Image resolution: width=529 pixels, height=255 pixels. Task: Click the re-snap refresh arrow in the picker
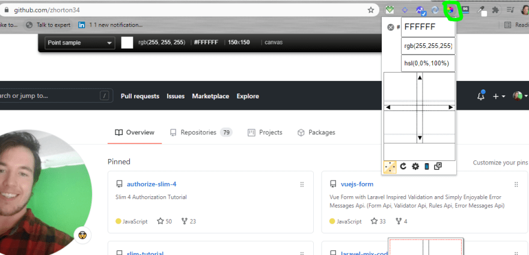click(403, 166)
